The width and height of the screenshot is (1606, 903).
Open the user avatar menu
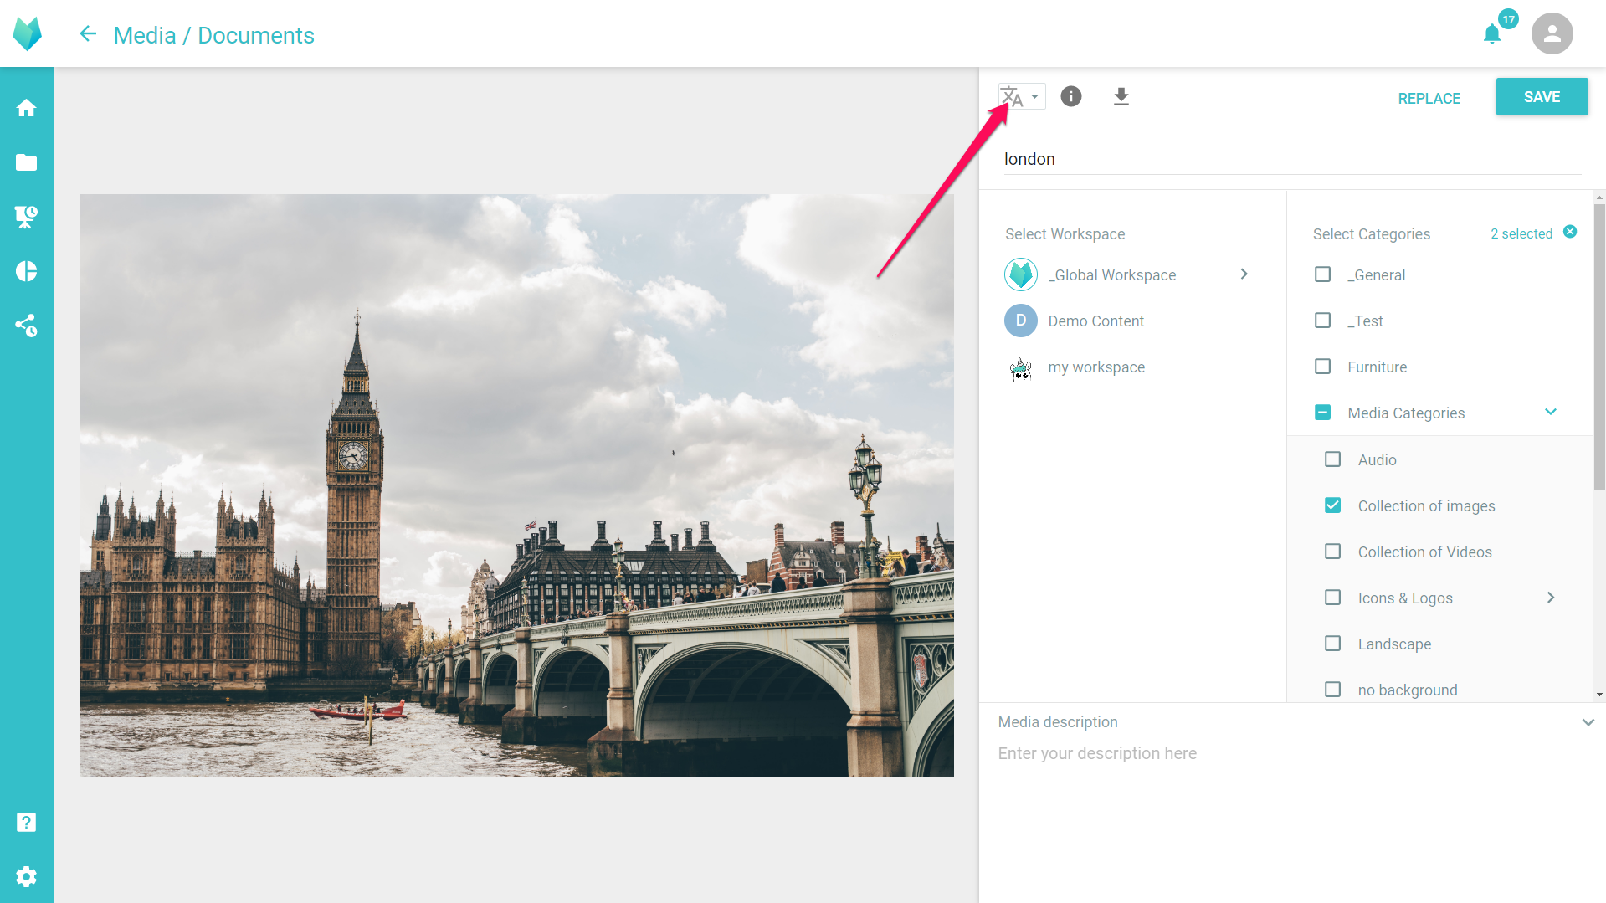1552,33
